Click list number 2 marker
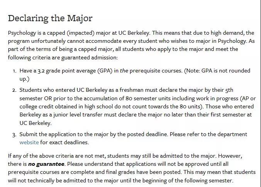 click(x=14, y=90)
